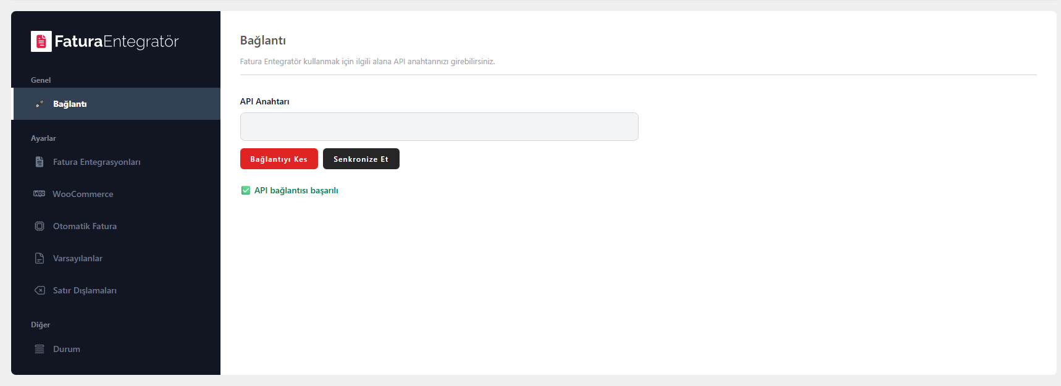Go to the Fatura Entegrasyonları settings
1061x386 pixels.
96,162
